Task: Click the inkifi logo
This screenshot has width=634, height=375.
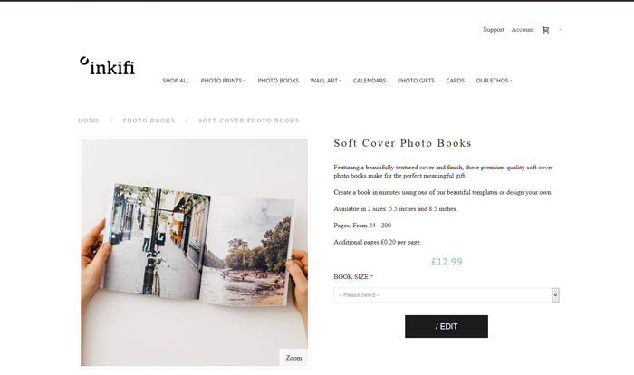Action: coord(108,66)
